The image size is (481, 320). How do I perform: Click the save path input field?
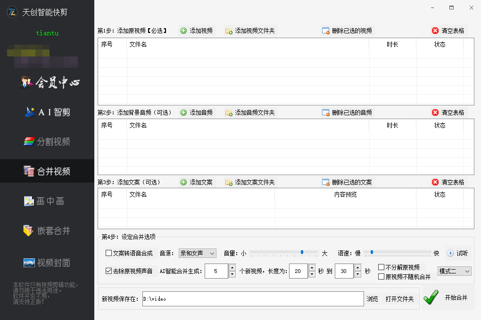[253, 299]
